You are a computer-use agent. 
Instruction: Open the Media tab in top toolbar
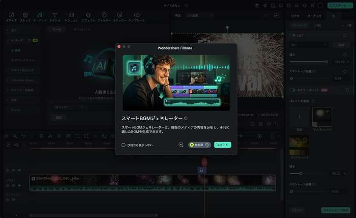(11, 17)
